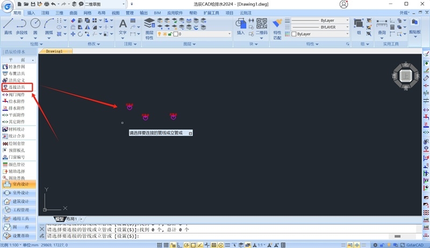Expand the 图层 panel
430x248 pixels.
[x=189, y=44]
